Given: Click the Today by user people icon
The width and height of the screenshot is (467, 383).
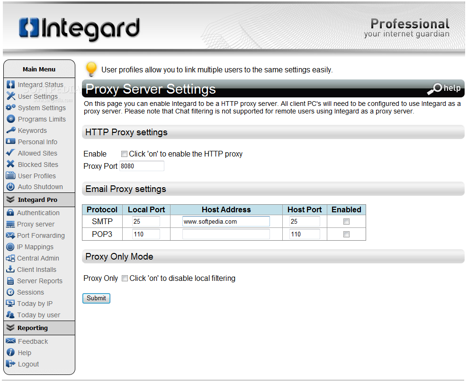Looking at the screenshot, I should click(x=10, y=314).
